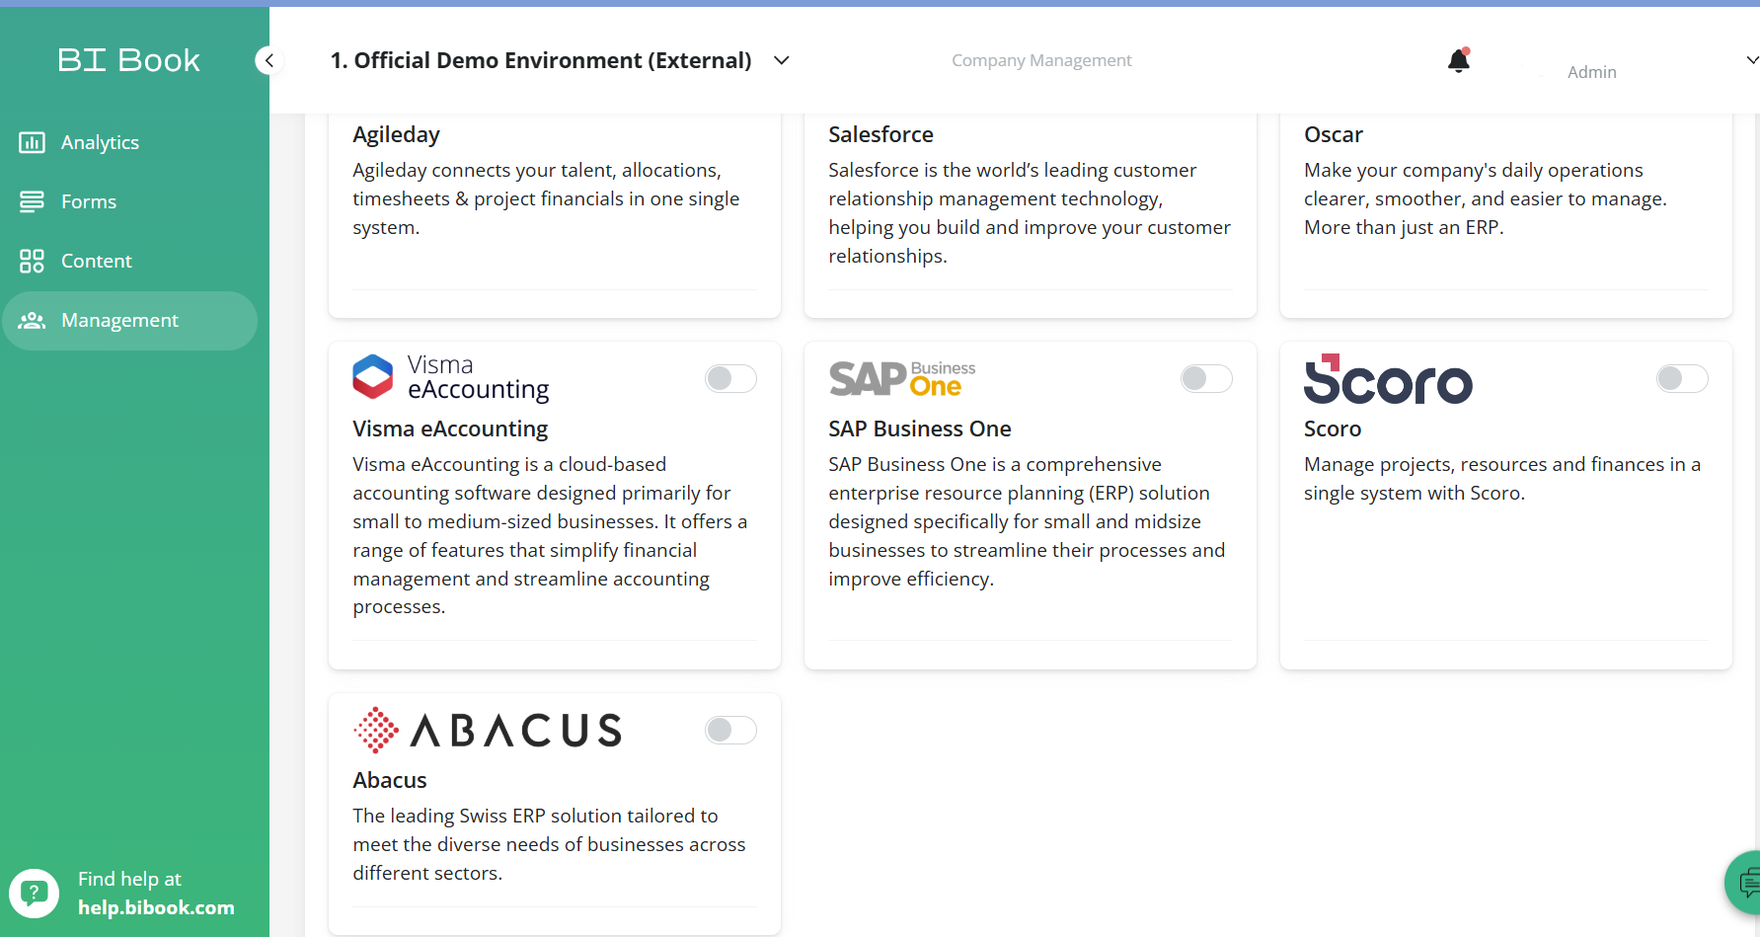Click the Agileday description text

(x=546, y=198)
